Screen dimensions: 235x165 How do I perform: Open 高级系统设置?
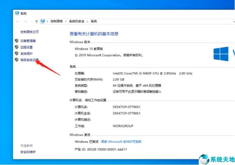click(30, 60)
